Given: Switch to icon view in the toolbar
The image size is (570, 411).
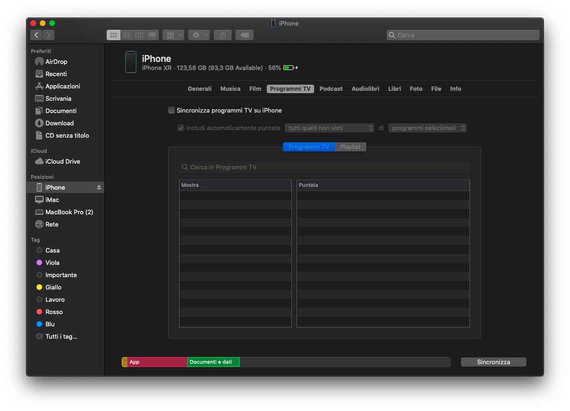Looking at the screenshot, I should [x=114, y=35].
